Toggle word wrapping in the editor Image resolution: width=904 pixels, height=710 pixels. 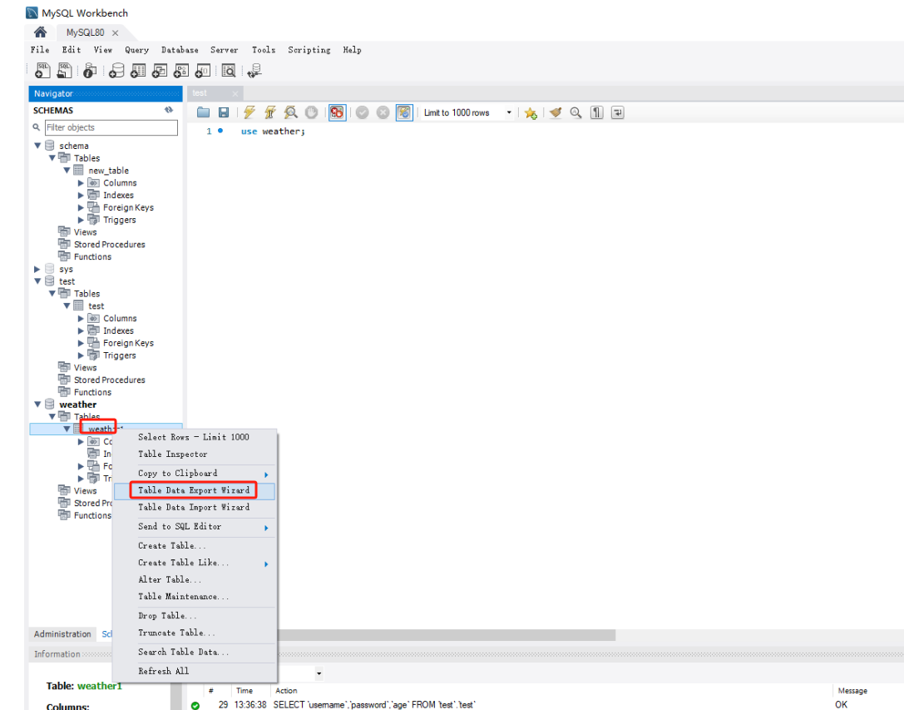coord(617,112)
